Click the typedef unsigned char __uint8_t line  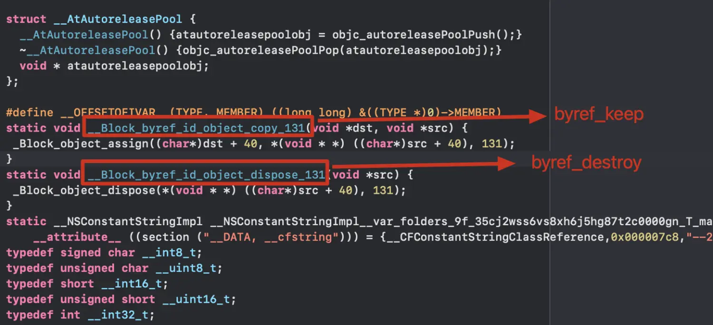[114, 268]
